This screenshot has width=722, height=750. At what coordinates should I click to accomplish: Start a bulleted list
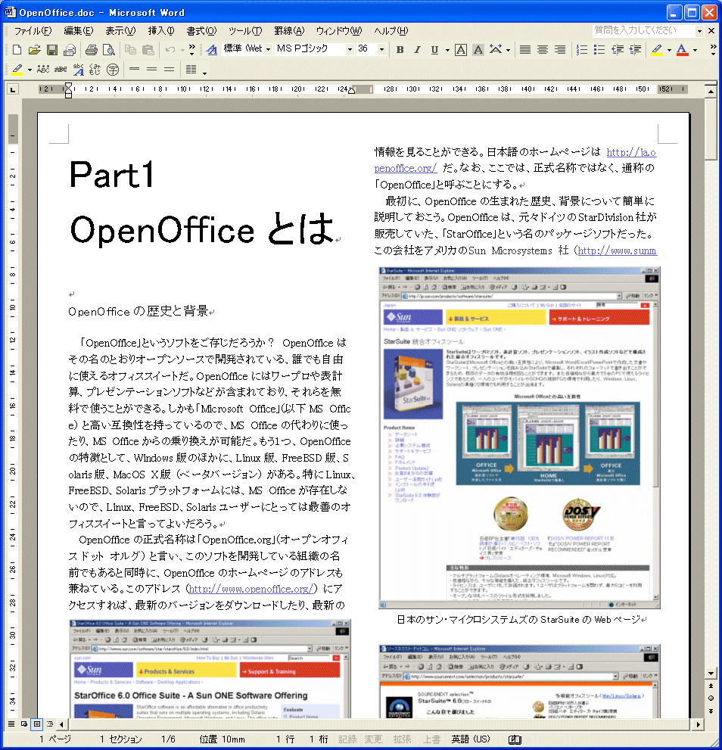[x=599, y=49]
